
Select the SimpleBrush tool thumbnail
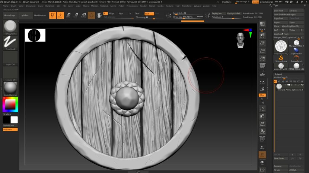pyautogui.click(x=281, y=58)
